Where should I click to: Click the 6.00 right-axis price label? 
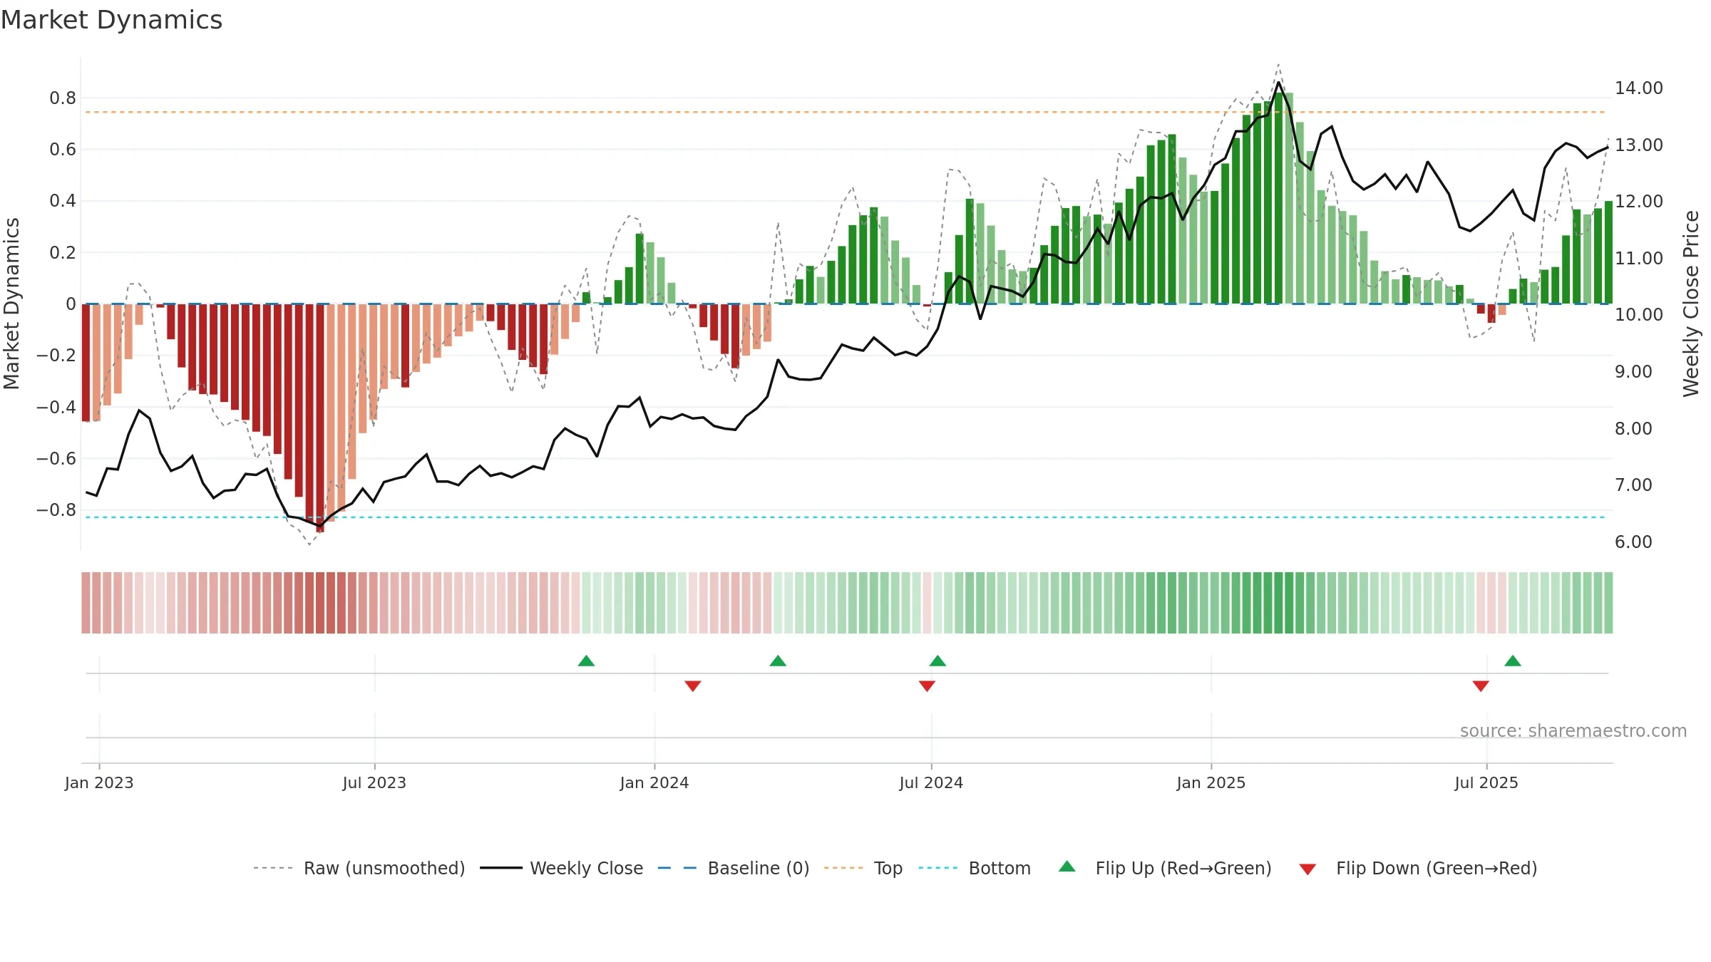click(x=1633, y=542)
